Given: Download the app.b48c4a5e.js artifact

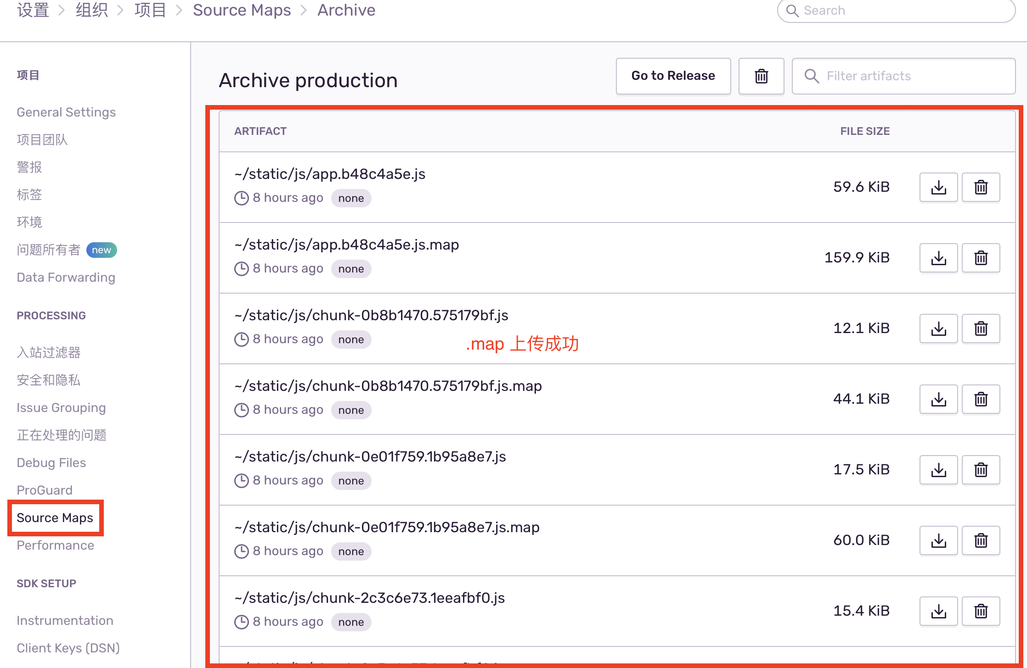Looking at the screenshot, I should 938,187.
